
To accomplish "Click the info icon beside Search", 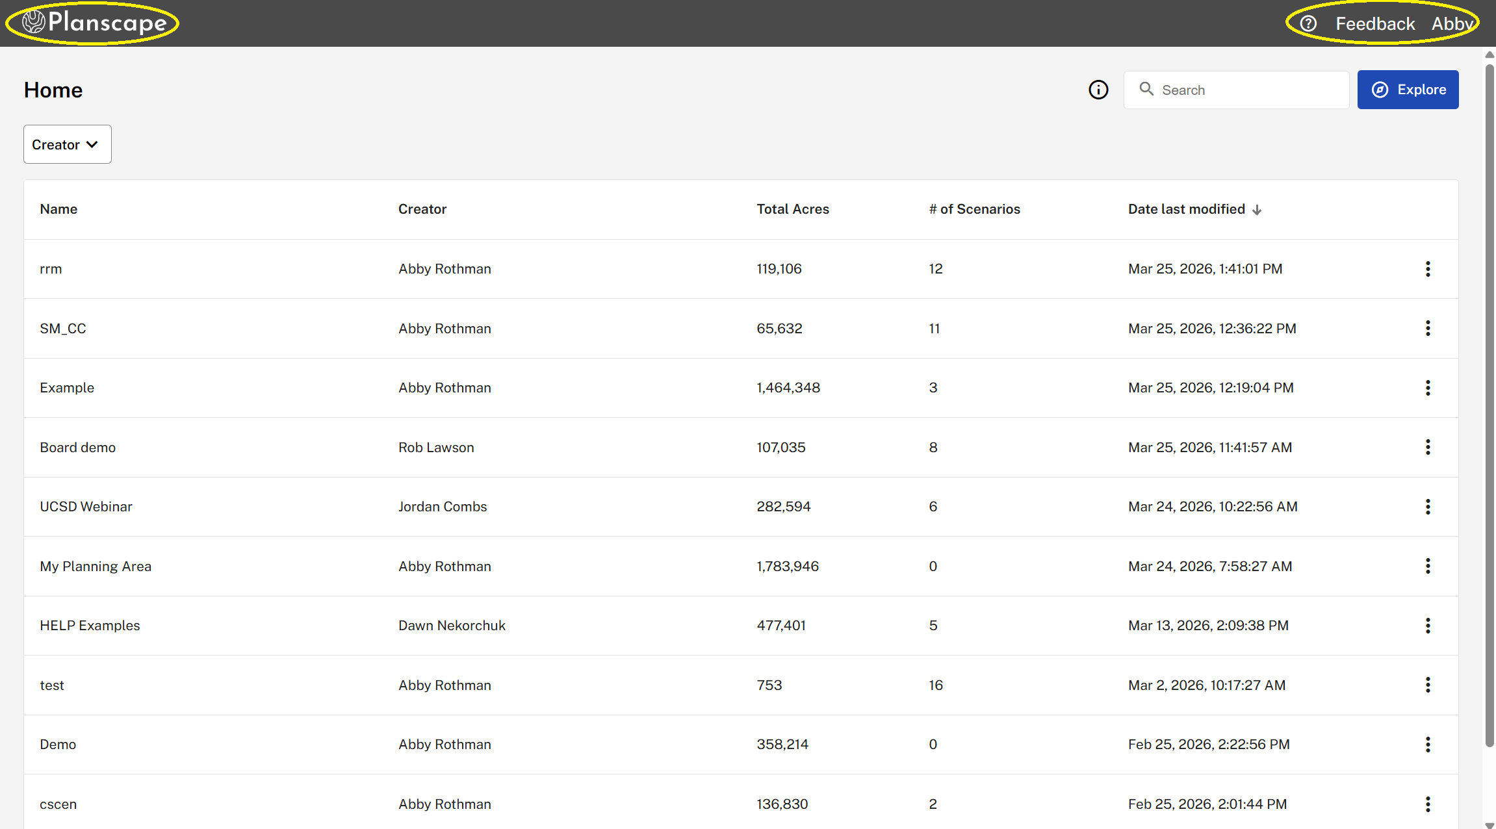I will point(1098,90).
